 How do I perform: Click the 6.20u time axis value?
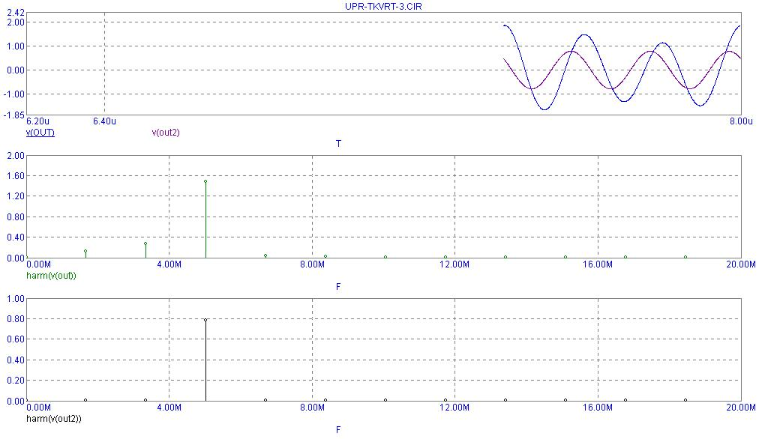point(37,121)
